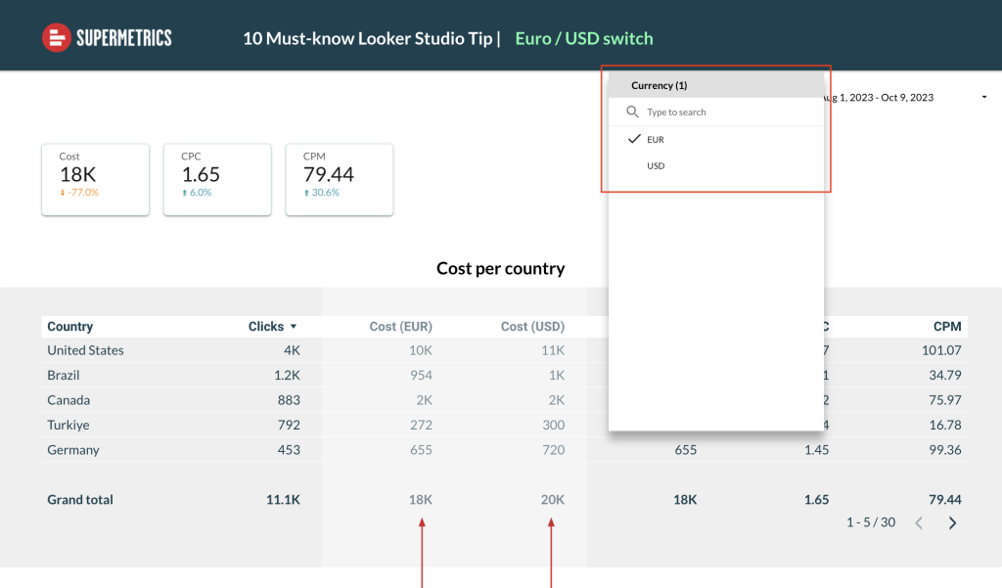This screenshot has width=1002, height=588.
Task: Sort by CPM column header
Action: click(947, 327)
